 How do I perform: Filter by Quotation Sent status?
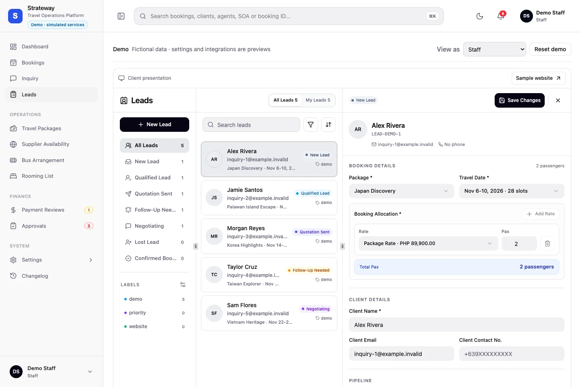[155, 194]
